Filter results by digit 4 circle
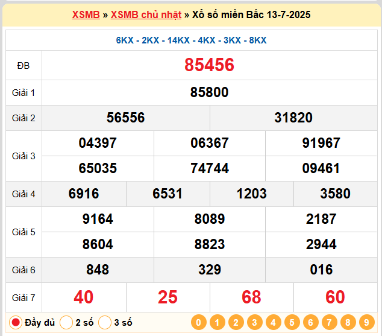 [274, 322]
